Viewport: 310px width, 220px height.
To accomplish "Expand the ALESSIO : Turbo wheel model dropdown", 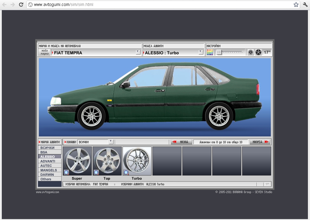I will click(201, 52).
